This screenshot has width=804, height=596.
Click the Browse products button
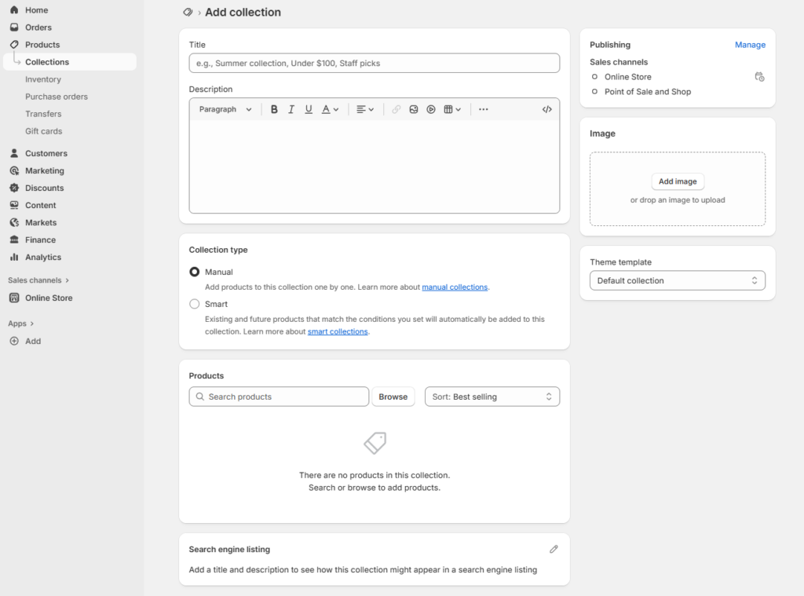(x=393, y=397)
